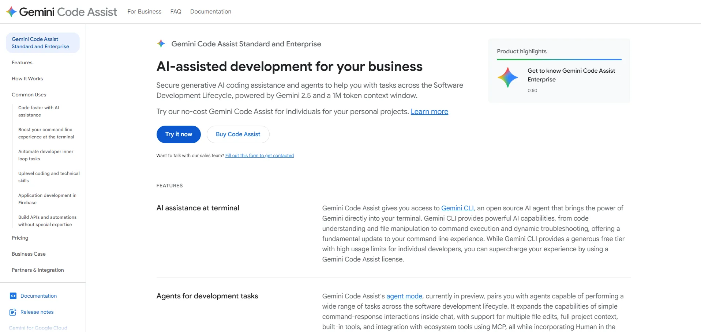Image resolution: width=701 pixels, height=332 pixels.
Task: Navigate to Pricing in the sidebar
Action: pyautogui.click(x=20, y=238)
